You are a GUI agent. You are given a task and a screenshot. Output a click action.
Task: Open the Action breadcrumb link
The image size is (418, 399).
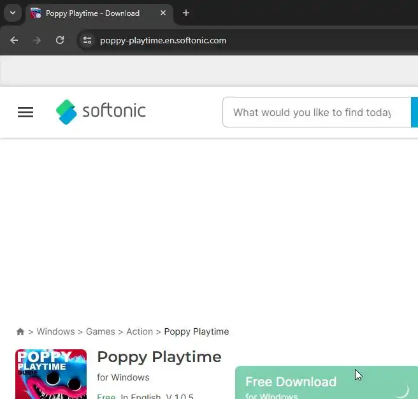[140, 331]
